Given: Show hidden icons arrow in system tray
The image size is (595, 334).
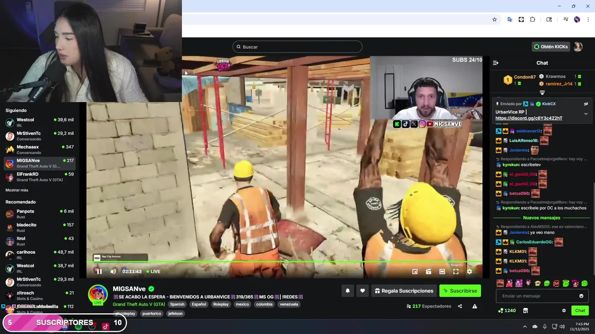Looking at the screenshot, I should 525,327.
